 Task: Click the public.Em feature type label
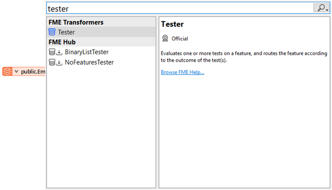pyautogui.click(x=33, y=71)
